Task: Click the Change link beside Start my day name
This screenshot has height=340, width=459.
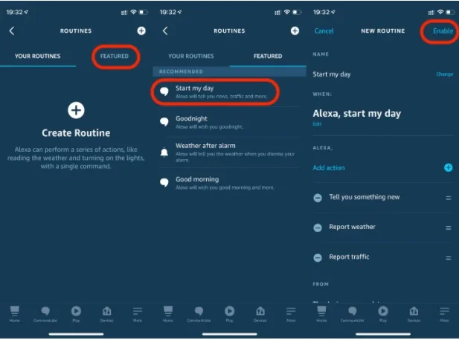Action: pyautogui.click(x=444, y=74)
